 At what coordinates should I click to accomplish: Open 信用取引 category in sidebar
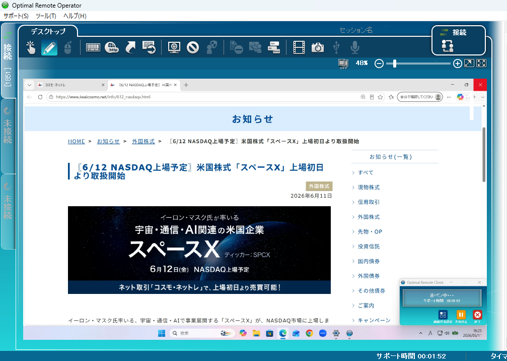pyautogui.click(x=369, y=202)
